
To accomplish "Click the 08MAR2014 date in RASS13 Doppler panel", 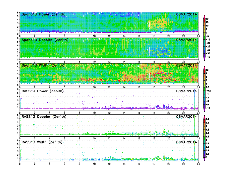I will 187,116.
